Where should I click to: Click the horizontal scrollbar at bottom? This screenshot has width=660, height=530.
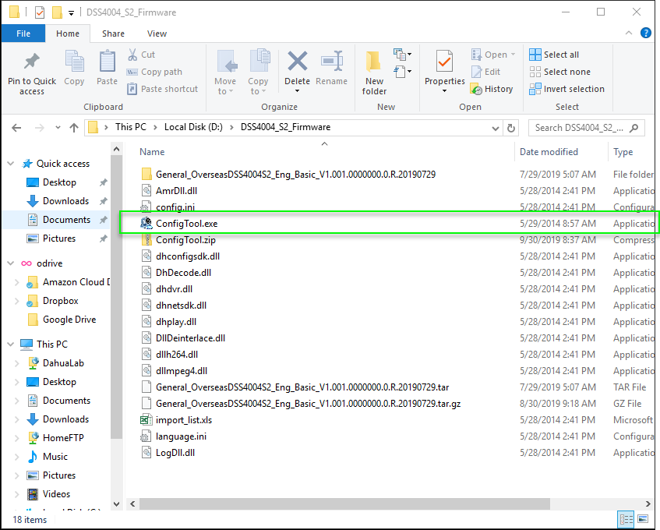[344, 503]
